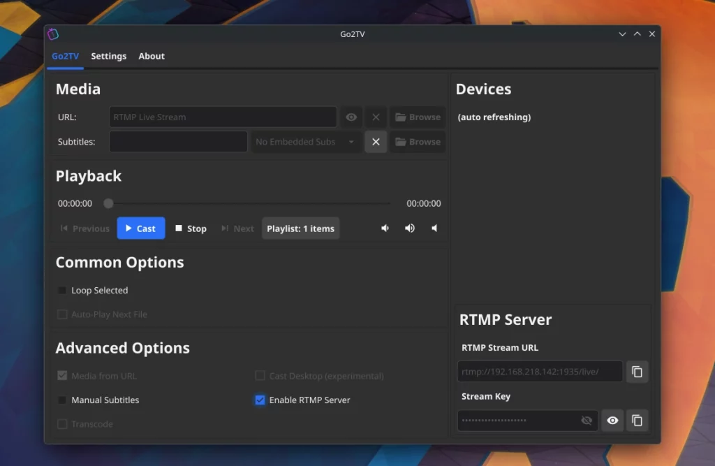Click the playback seek slider handle
Viewport: 715px width, 466px height.
pos(108,203)
